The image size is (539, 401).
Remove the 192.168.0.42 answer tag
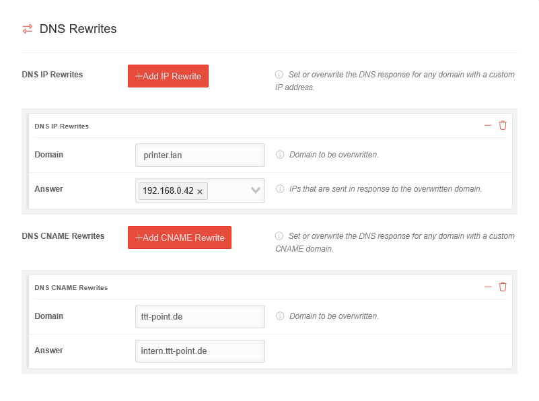point(200,191)
